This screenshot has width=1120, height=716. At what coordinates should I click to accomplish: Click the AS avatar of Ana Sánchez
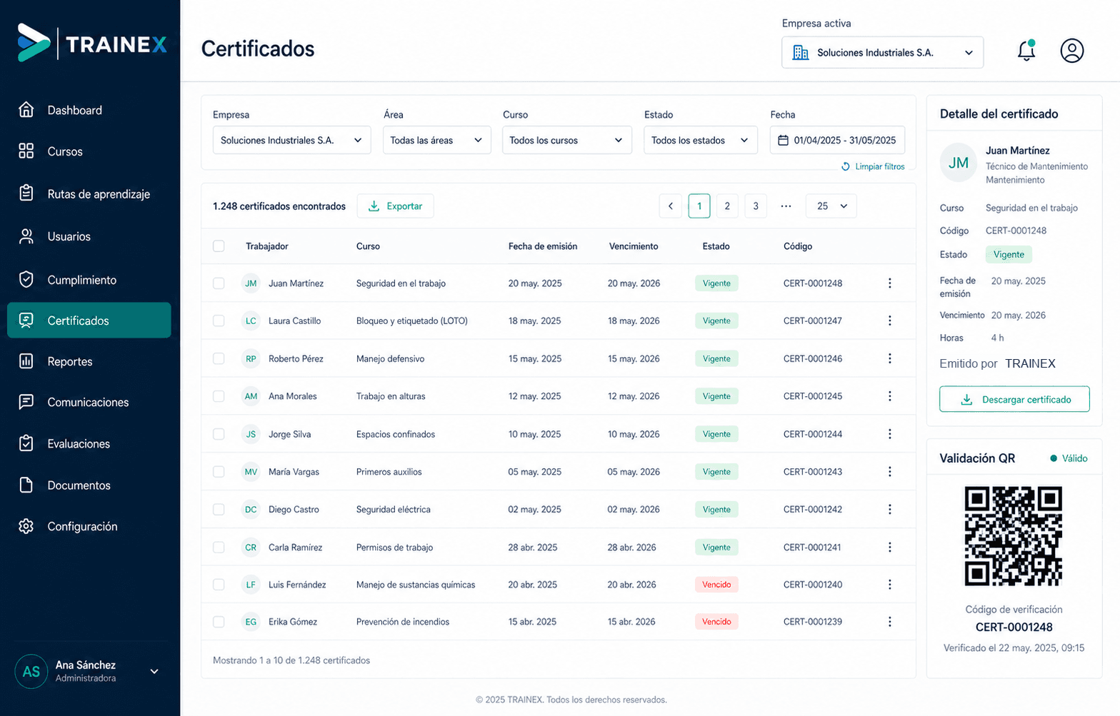pyautogui.click(x=31, y=672)
